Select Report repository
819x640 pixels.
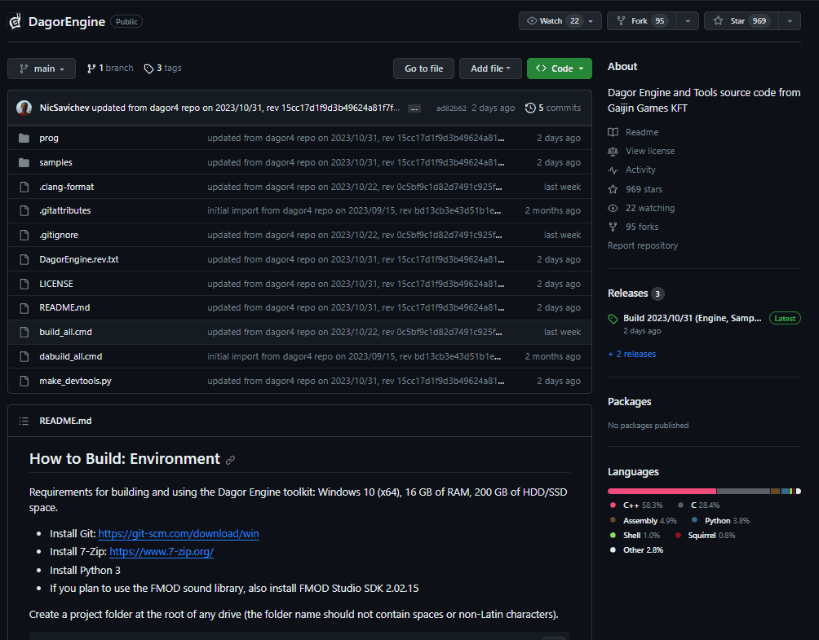[x=642, y=245]
